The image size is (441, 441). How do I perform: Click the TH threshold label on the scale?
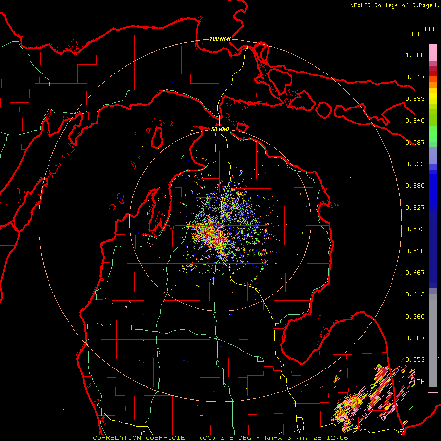[421, 382]
